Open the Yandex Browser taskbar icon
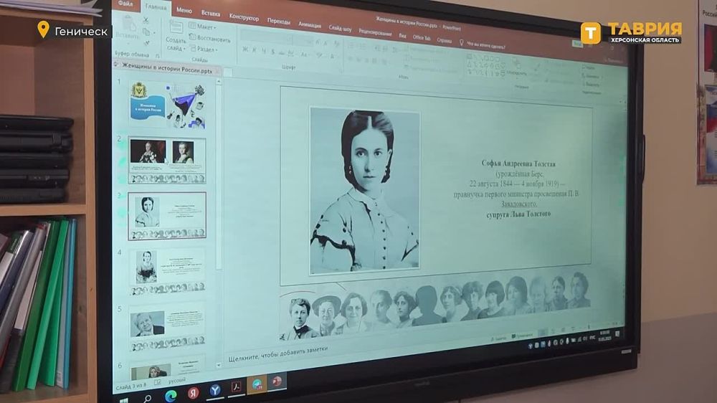 [214, 391]
